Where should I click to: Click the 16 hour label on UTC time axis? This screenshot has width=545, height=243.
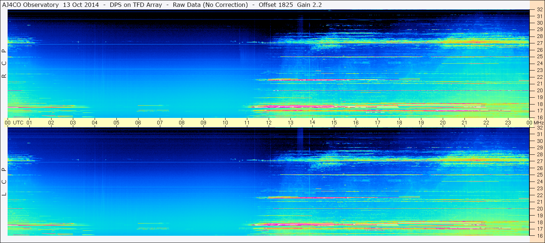(x=356, y=123)
